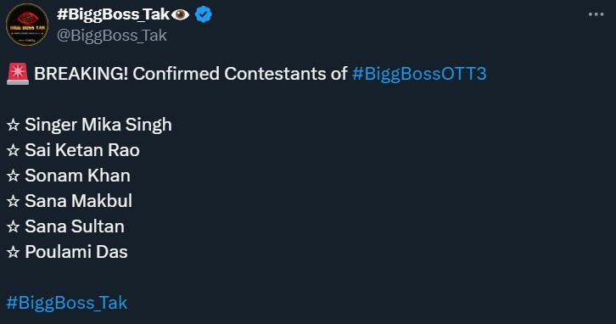Open the @BiggBoss_Tak handle link
The height and width of the screenshot is (324, 616).
tap(112, 36)
